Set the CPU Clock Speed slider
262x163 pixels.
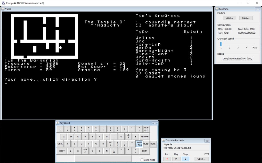click(x=221, y=44)
